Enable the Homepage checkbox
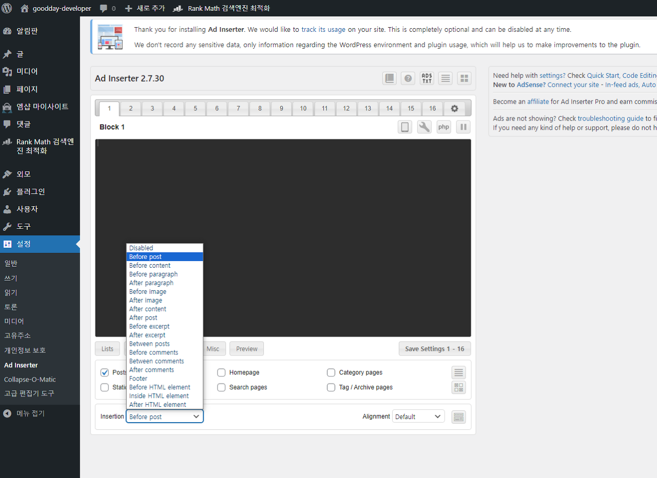 tap(221, 372)
